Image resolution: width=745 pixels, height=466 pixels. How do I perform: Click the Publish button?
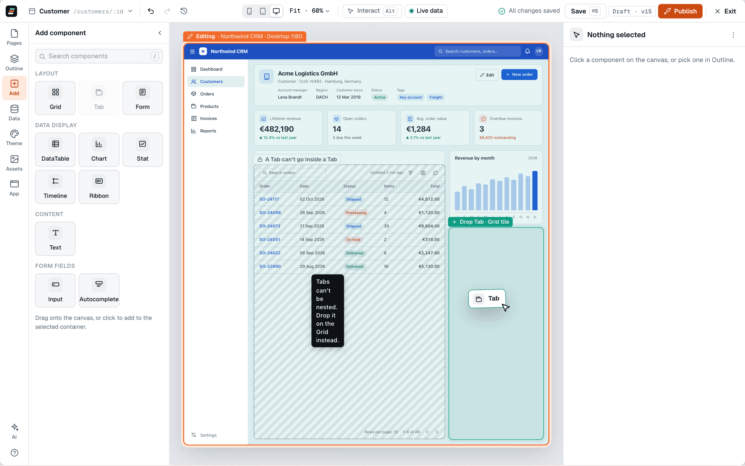pos(680,11)
